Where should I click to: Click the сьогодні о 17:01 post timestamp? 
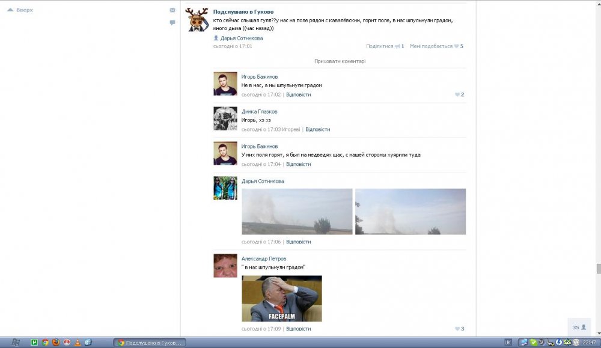[x=233, y=46]
